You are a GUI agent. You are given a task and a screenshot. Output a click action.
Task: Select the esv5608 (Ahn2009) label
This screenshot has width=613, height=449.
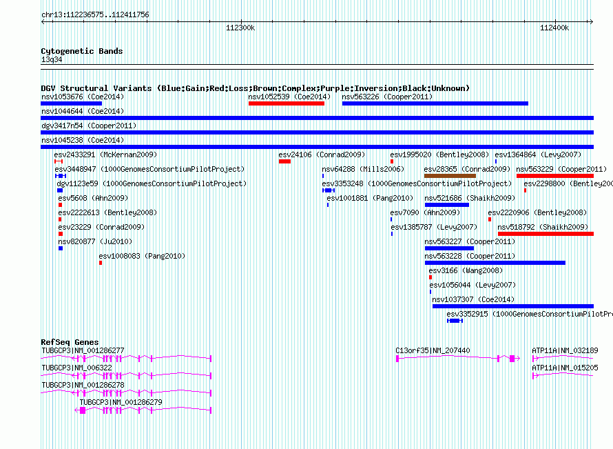[93, 198]
